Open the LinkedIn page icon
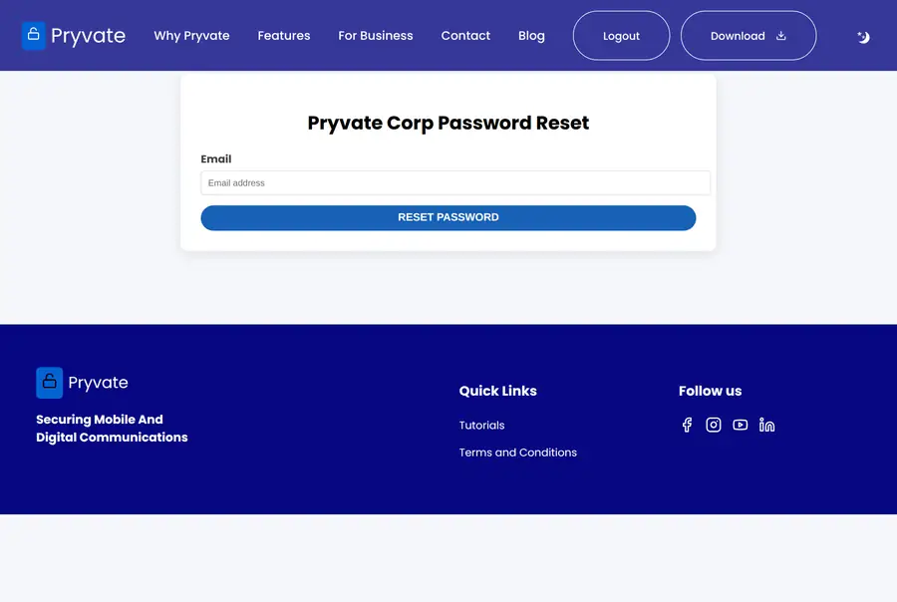Screen dimensions: 897x602 click(x=766, y=425)
